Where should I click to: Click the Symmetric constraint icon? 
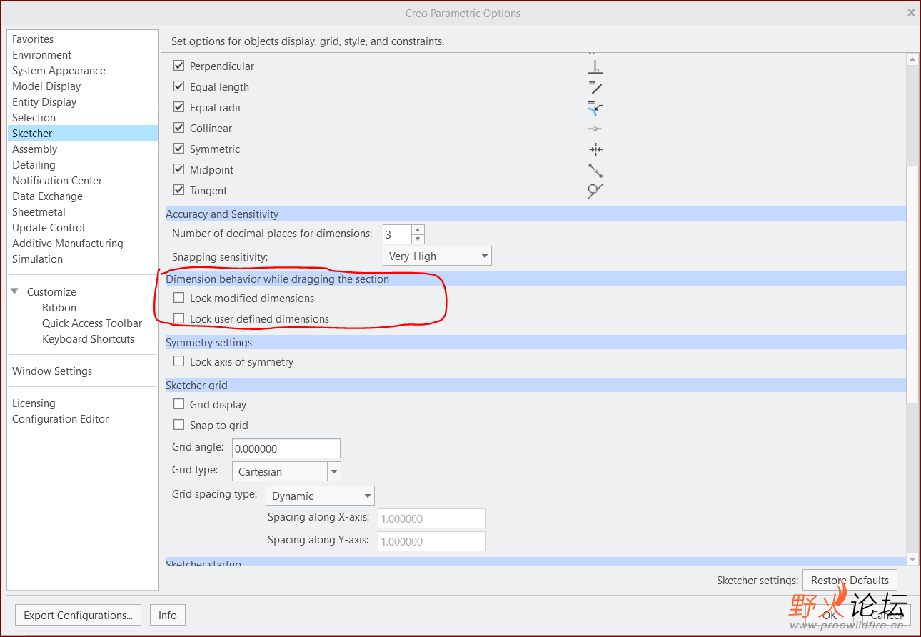pos(595,149)
